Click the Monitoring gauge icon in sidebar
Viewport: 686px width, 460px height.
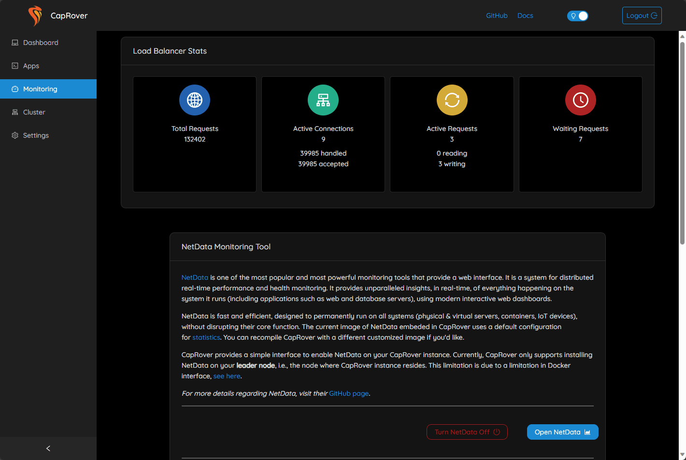tap(15, 89)
